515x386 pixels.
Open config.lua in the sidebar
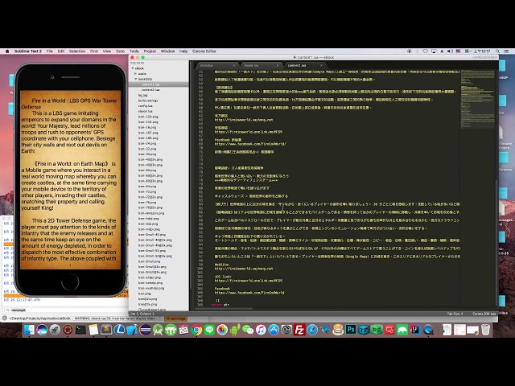[145, 106]
